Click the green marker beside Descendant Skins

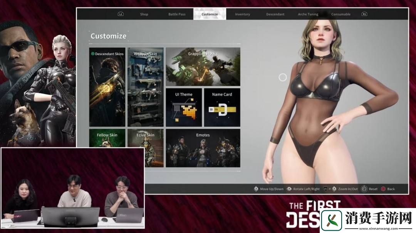(x=92, y=54)
